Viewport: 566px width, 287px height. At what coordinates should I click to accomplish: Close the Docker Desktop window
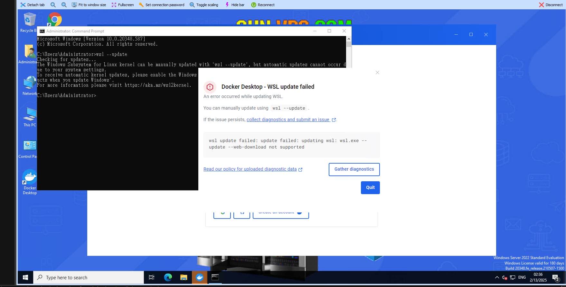(486, 34)
